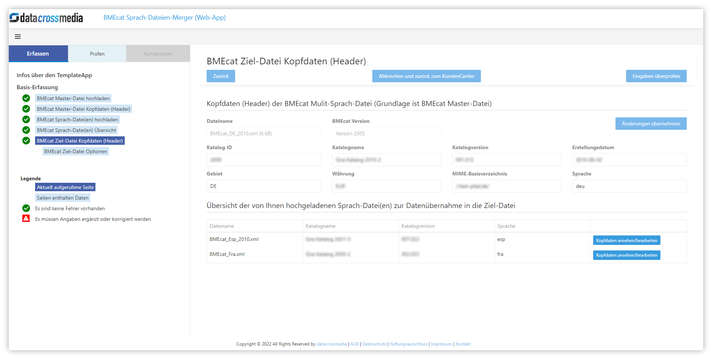This screenshot has width=712, height=359.
Task: Click legend green check 'keine Fehler vorhanden'
Action: tap(26, 208)
